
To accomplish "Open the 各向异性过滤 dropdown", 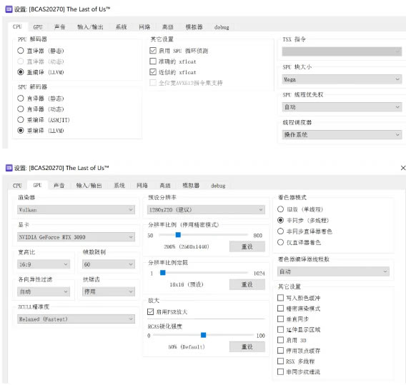I will coord(44,291).
